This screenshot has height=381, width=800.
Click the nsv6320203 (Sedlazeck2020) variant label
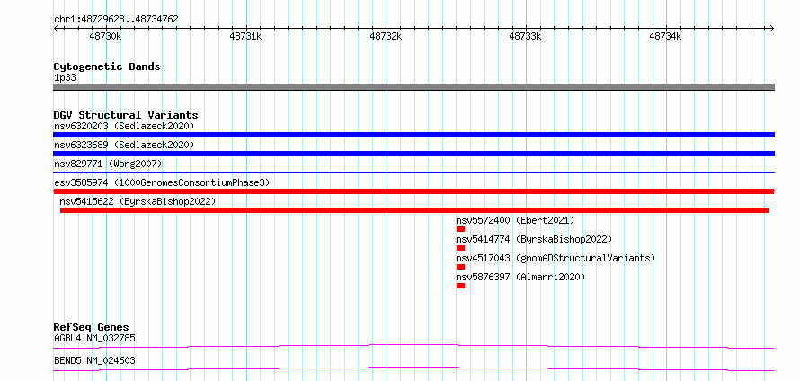click(124, 126)
